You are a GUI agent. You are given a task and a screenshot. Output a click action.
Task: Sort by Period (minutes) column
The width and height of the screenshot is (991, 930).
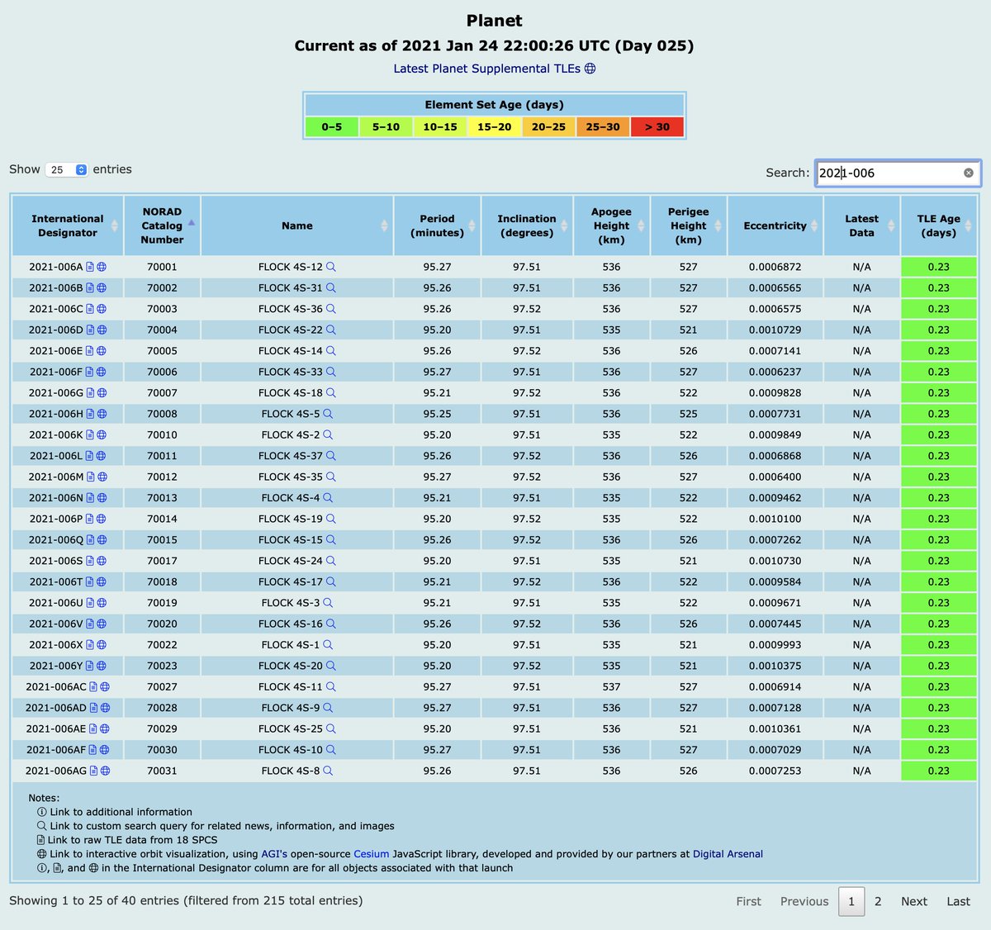point(438,225)
